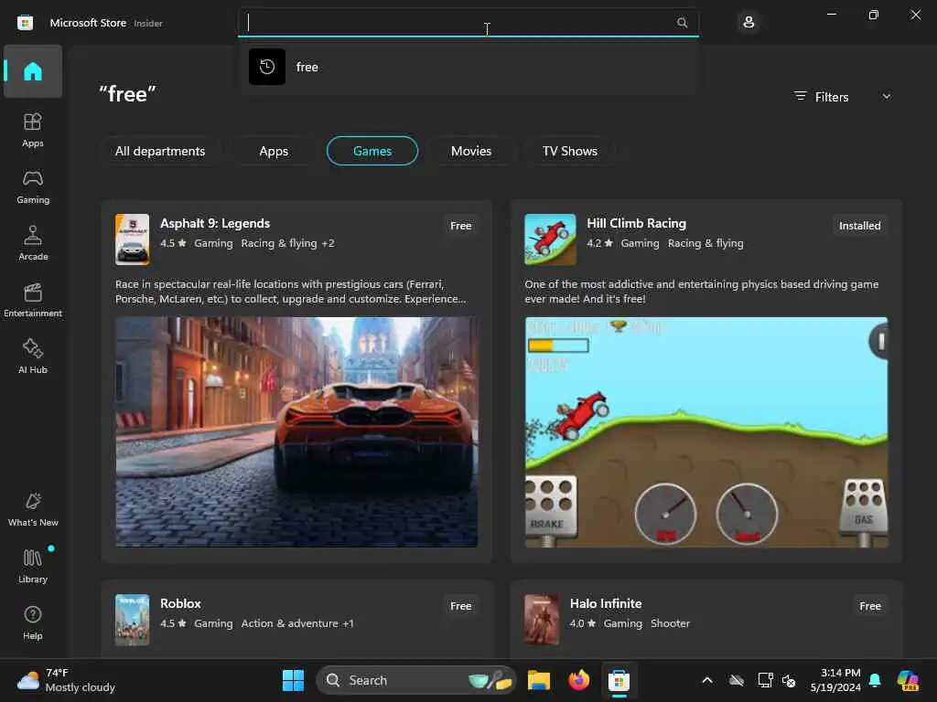
Task: Click the Installed button on Hill Climb Racing
Action: click(x=859, y=226)
